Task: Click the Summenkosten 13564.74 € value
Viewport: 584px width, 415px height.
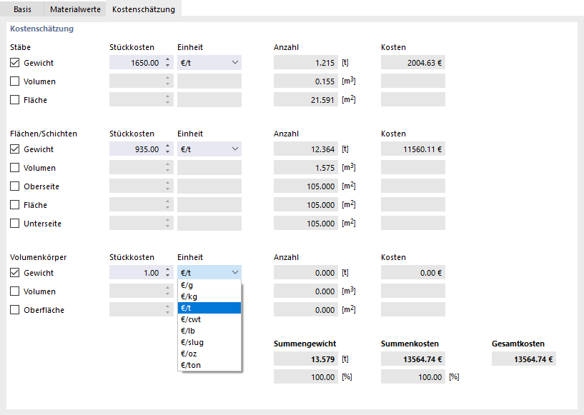Action: coord(413,359)
